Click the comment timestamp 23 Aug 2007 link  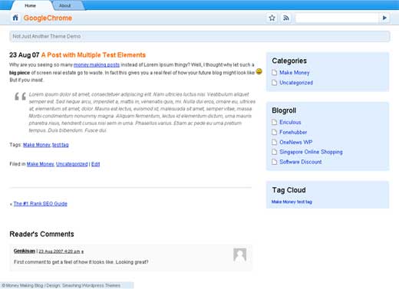[x=59, y=251]
